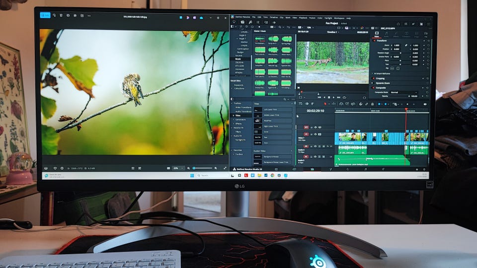This screenshot has width=477, height=268.
Task: Open the Color menu
Action: (319, 18)
